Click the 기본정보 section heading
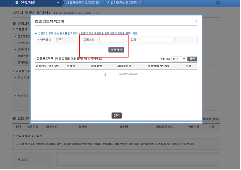Image resolution: width=241 pixels, height=170 pixels. tap(21, 29)
